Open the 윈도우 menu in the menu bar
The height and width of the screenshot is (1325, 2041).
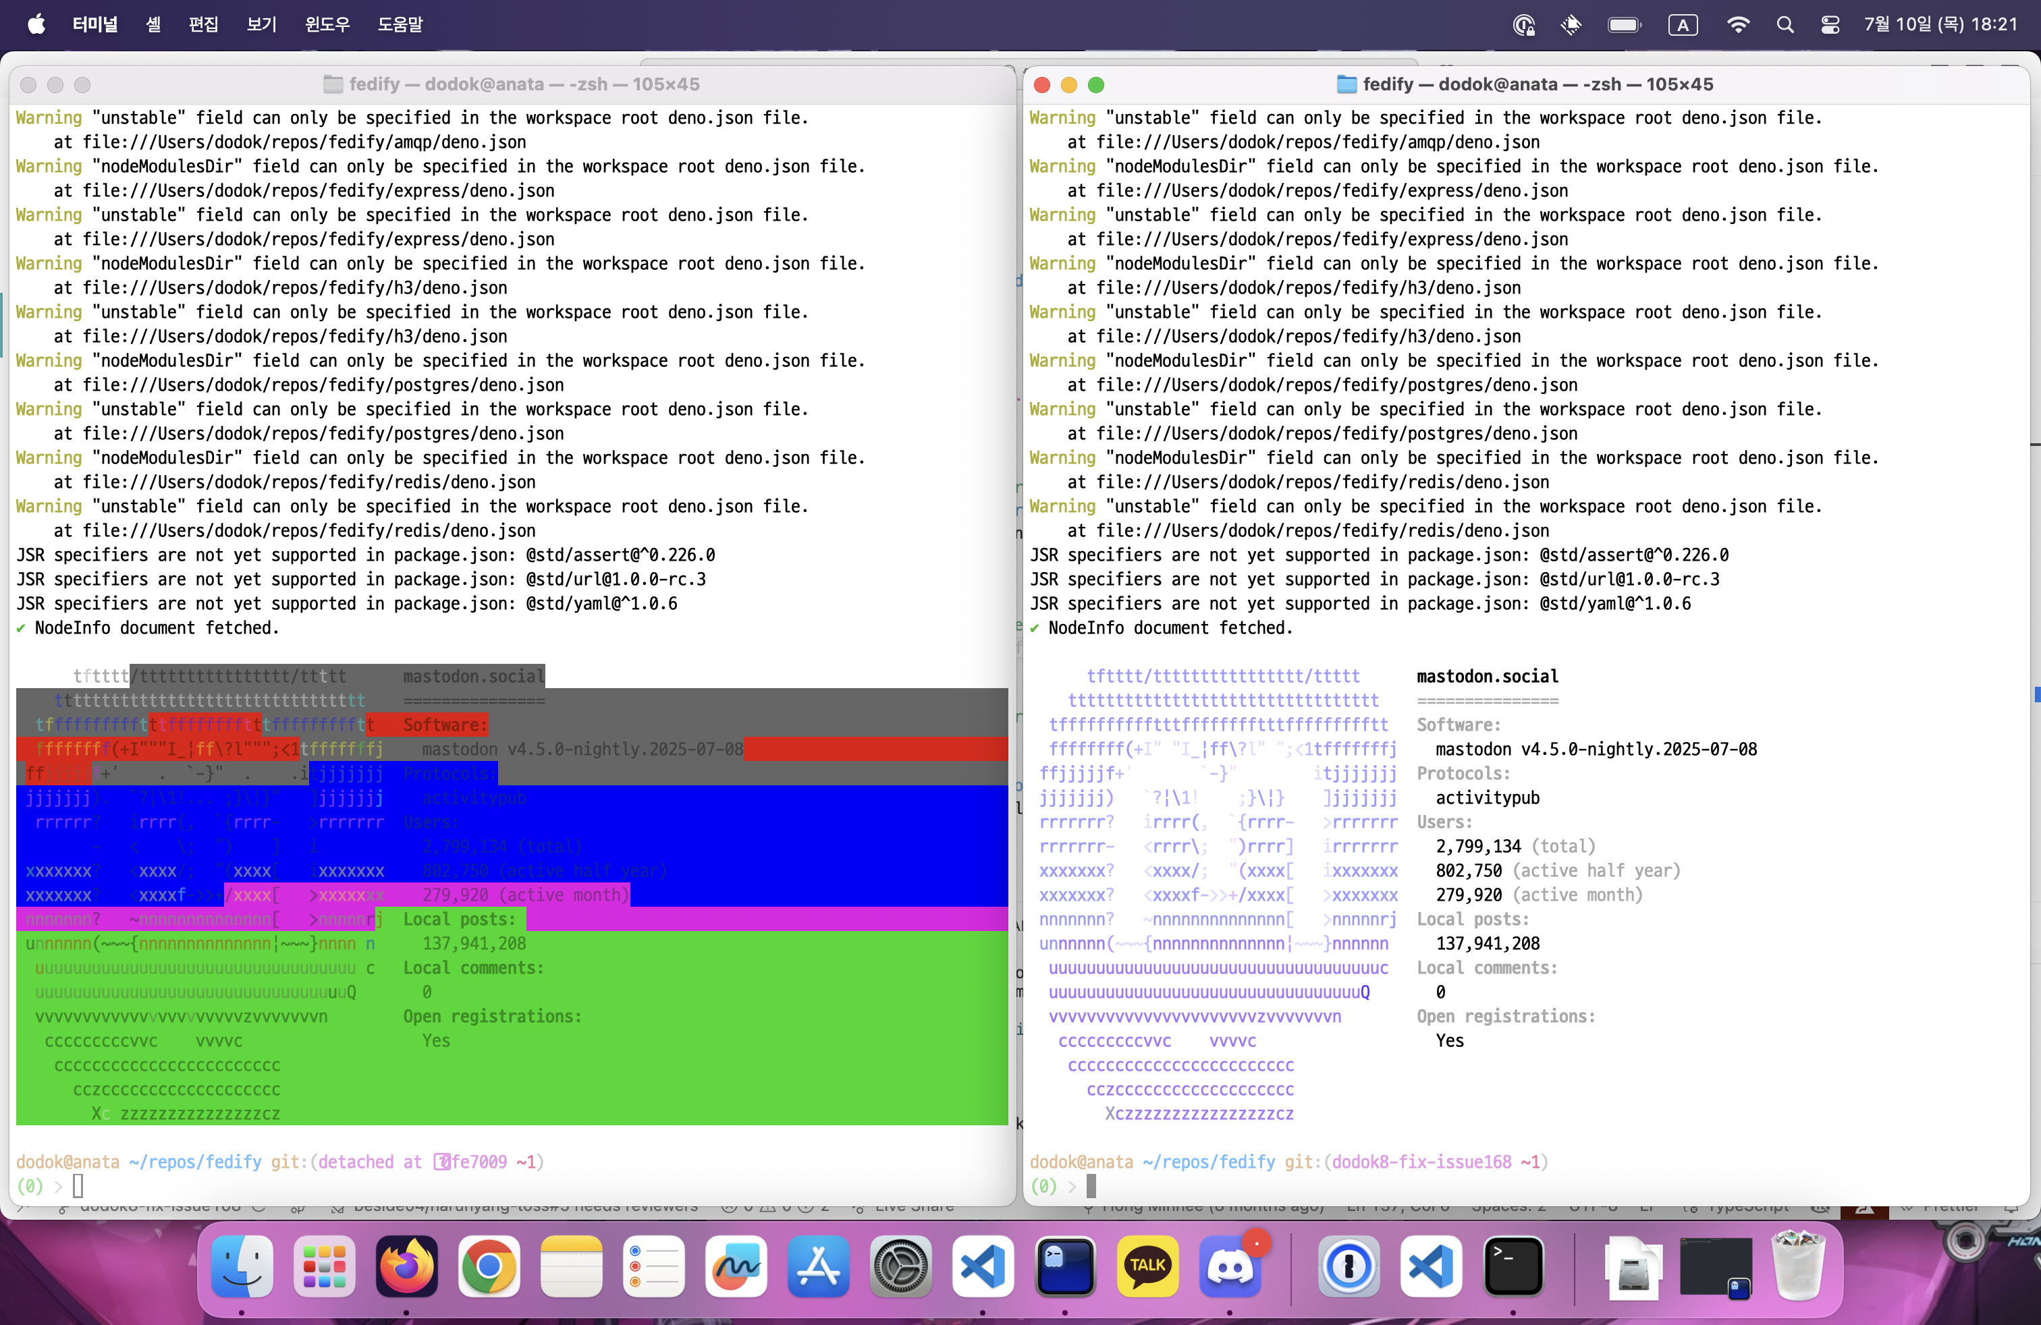tap(327, 25)
